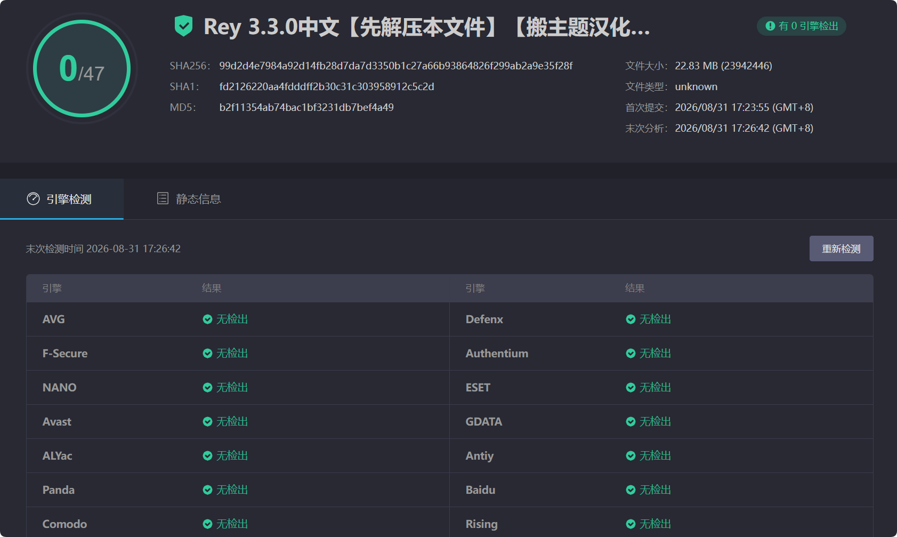Image resolution: width=897 pixels, height=537 pixels.
Task: Click the 0/47 detection score circle
Action: [82, 68]
